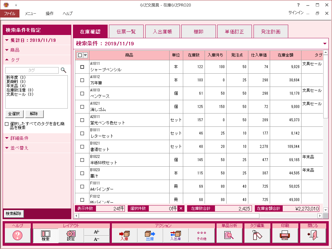Tick the checkbox for B1021 書道セット
The image size is (332, 249).
82,147
